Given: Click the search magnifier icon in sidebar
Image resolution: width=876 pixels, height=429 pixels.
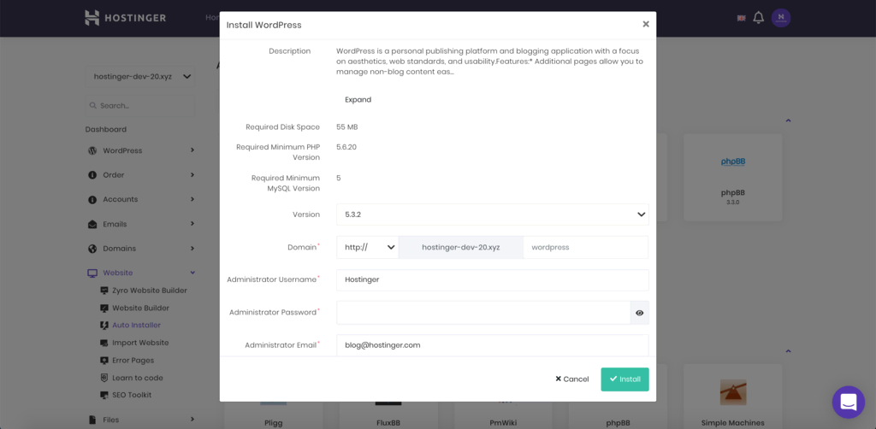Looking at the screenshot, I should tap(92, 106).
